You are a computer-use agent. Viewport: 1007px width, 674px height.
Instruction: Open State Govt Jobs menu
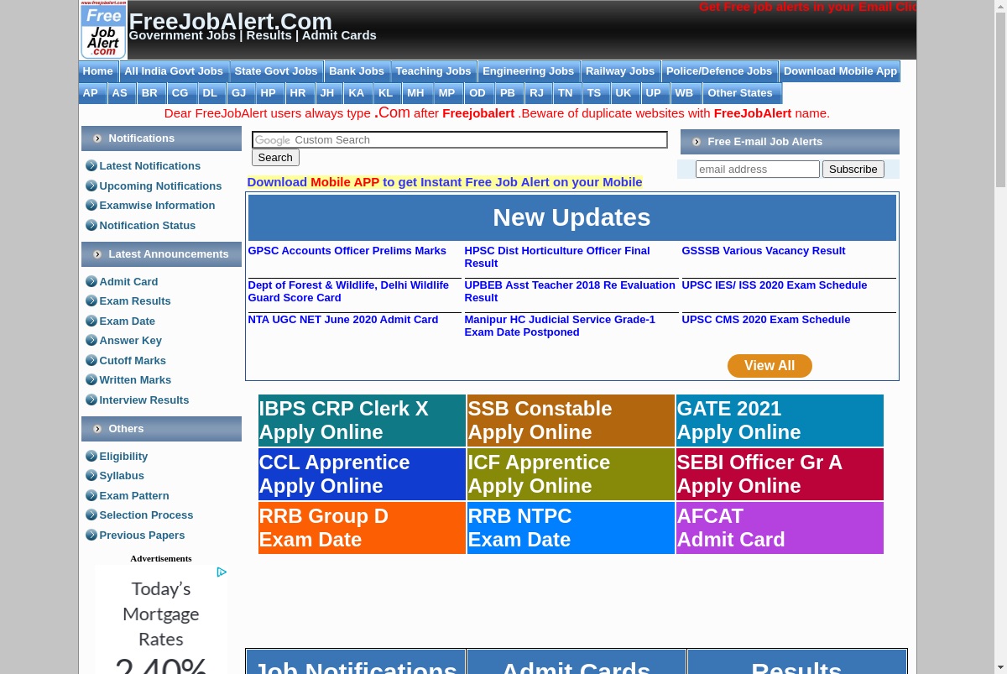(276, 71)
